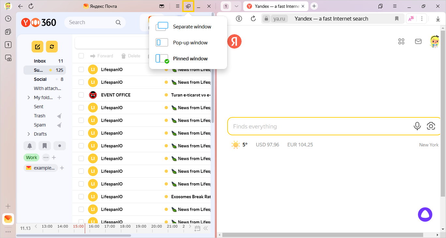
Task: Open the Inbox folder
Action: click(40, 61)
